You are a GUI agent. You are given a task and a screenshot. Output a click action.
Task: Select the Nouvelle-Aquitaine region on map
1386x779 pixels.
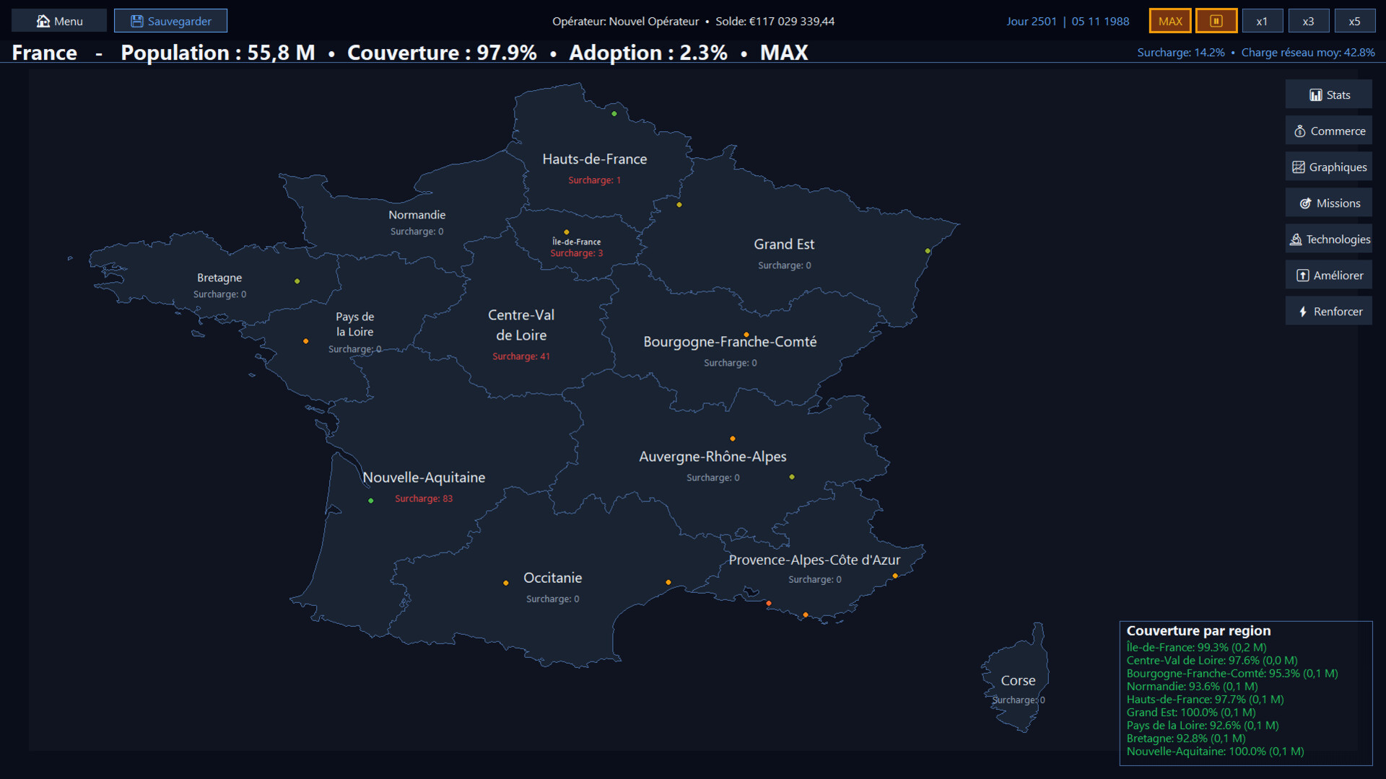point(424,477)
